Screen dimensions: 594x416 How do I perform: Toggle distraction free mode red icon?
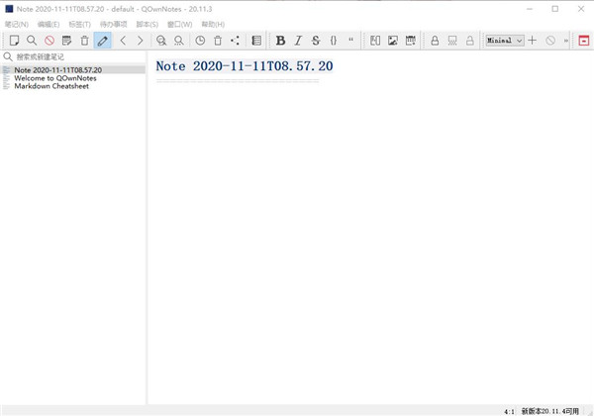tap(584, 41)
